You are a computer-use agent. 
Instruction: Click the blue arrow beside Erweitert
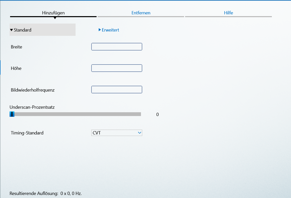click(x=100, y=30)
